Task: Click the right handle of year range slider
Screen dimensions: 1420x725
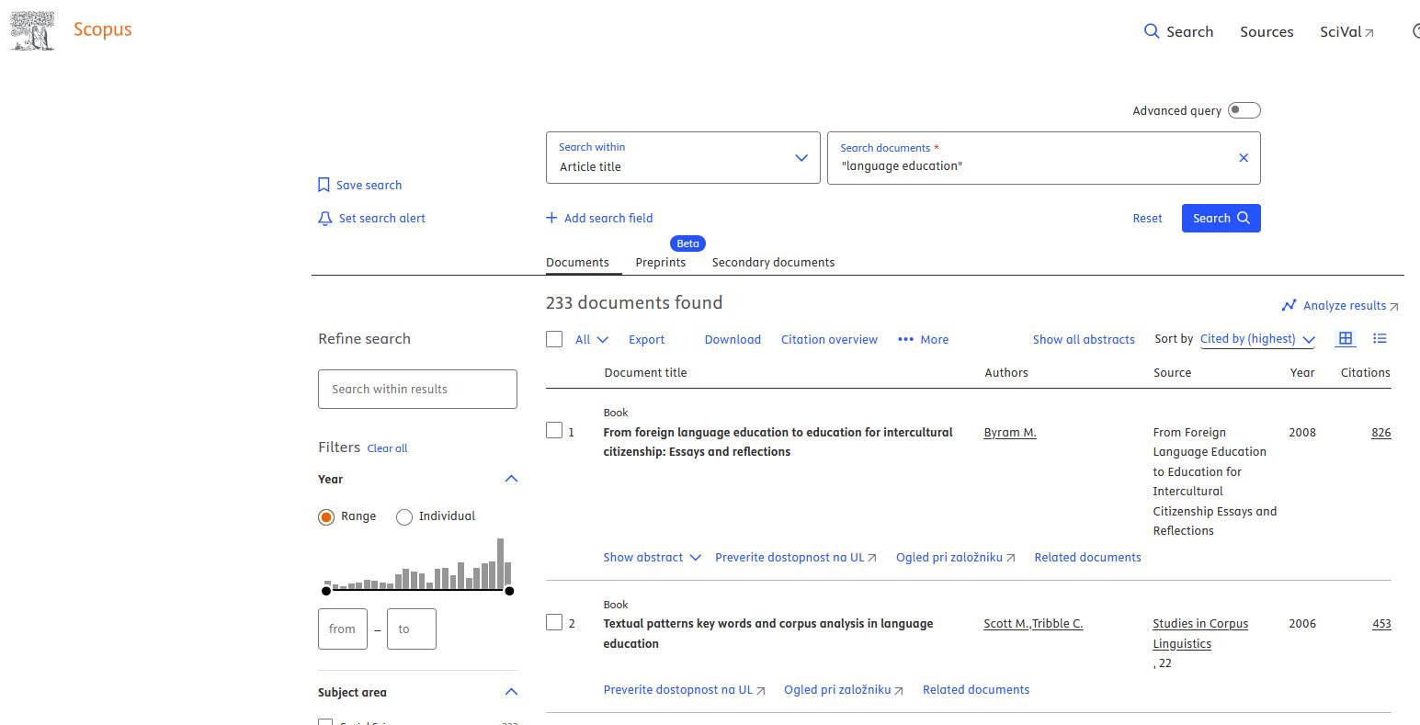Action: [x=510, y=591]
